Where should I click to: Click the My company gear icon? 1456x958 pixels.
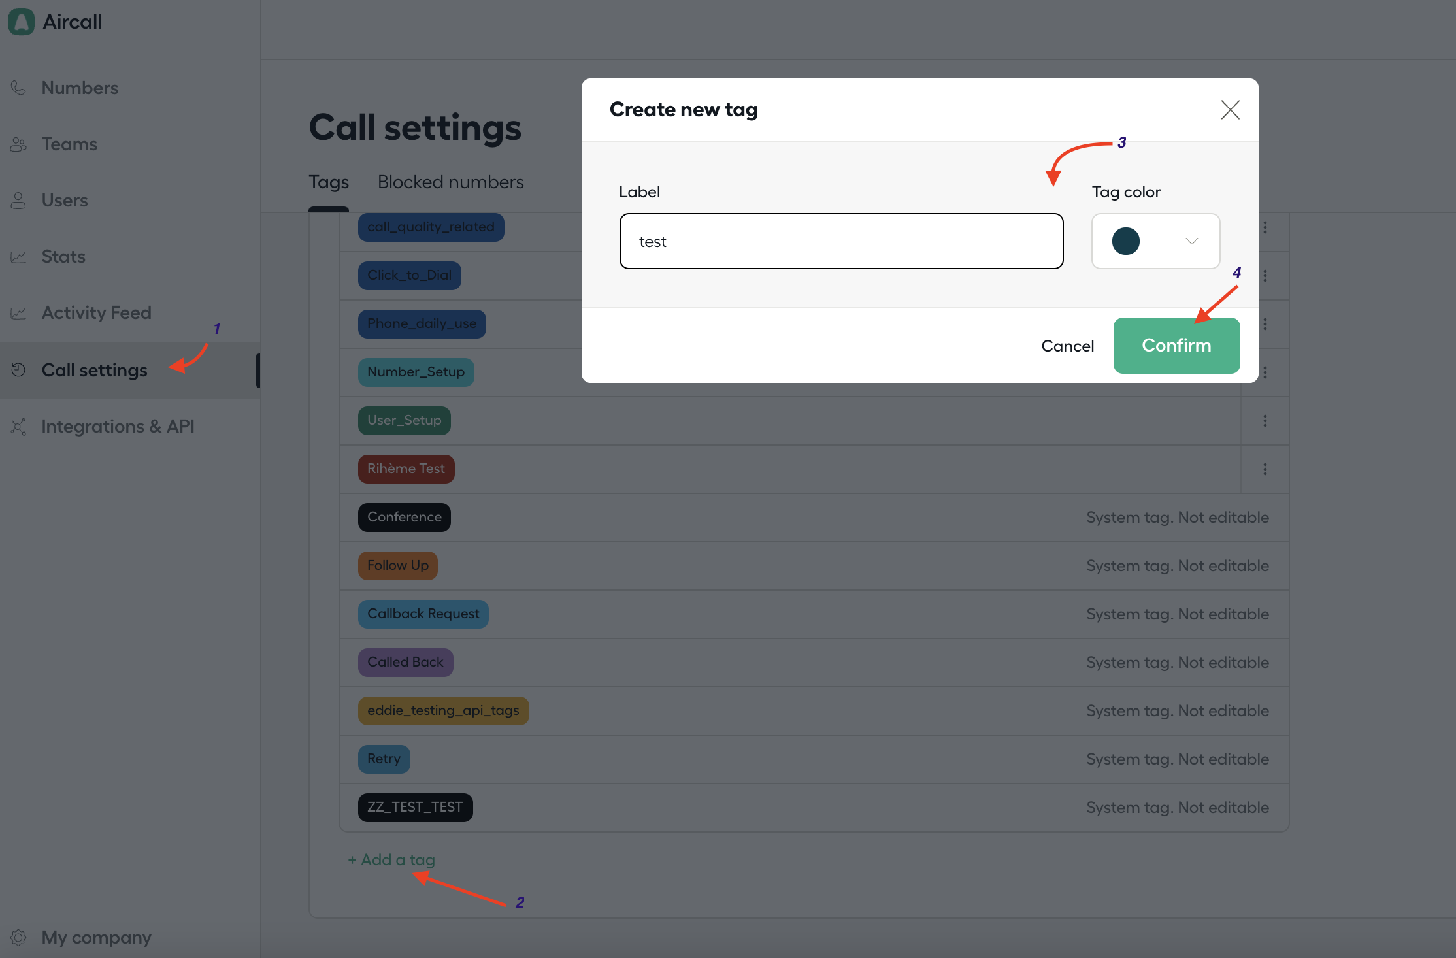coord(18,937)
